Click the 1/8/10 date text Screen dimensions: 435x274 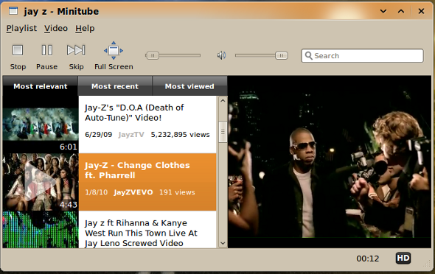(x=97, y=192)
